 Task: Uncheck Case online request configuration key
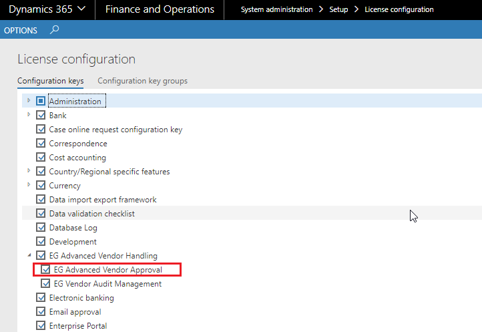[x=41, y=129]
